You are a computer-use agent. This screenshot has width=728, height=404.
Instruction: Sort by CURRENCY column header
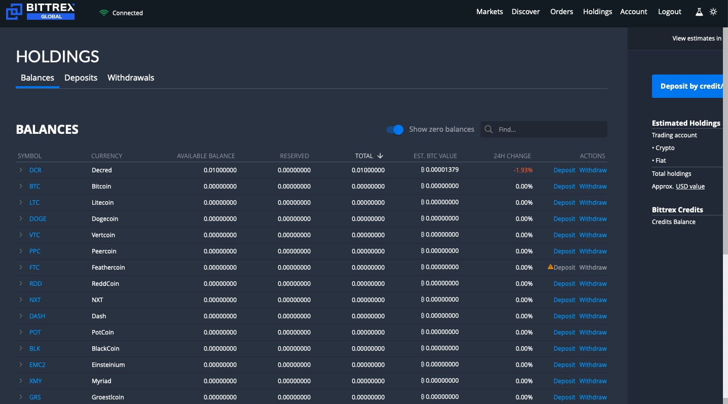pos(106,156)
